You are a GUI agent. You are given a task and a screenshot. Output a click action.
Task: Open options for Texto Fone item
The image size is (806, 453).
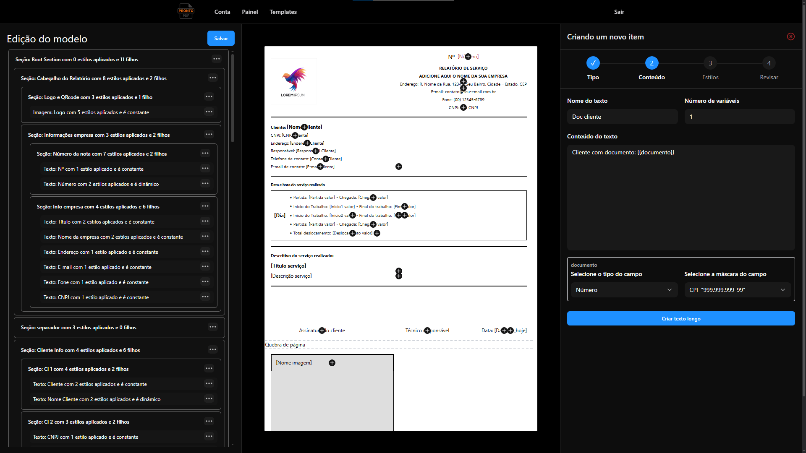[205, 281]
